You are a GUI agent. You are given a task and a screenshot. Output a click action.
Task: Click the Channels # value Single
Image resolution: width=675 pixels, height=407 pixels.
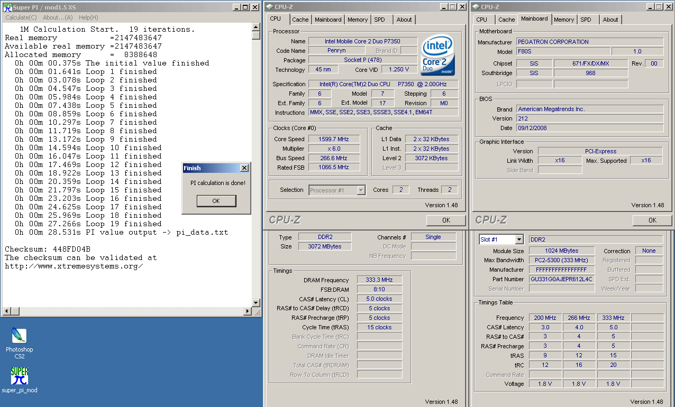pyautogui.click(x=433, y=237)
